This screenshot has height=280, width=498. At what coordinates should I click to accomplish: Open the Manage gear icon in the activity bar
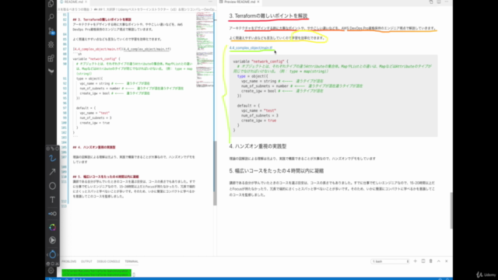(x=51, y=271)
